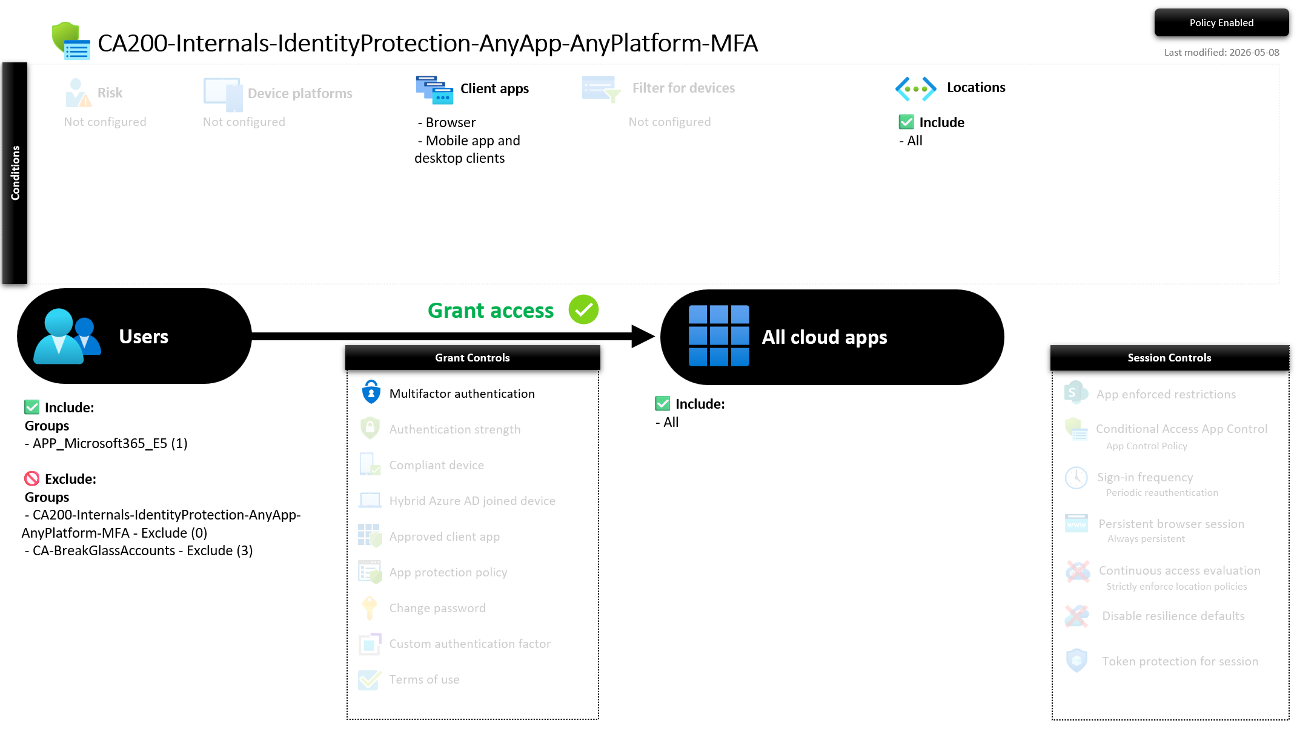Viewport: 1297px width, 729px height.
Task: Click the Disable resilience defaults label
Action: [1173, 616]
